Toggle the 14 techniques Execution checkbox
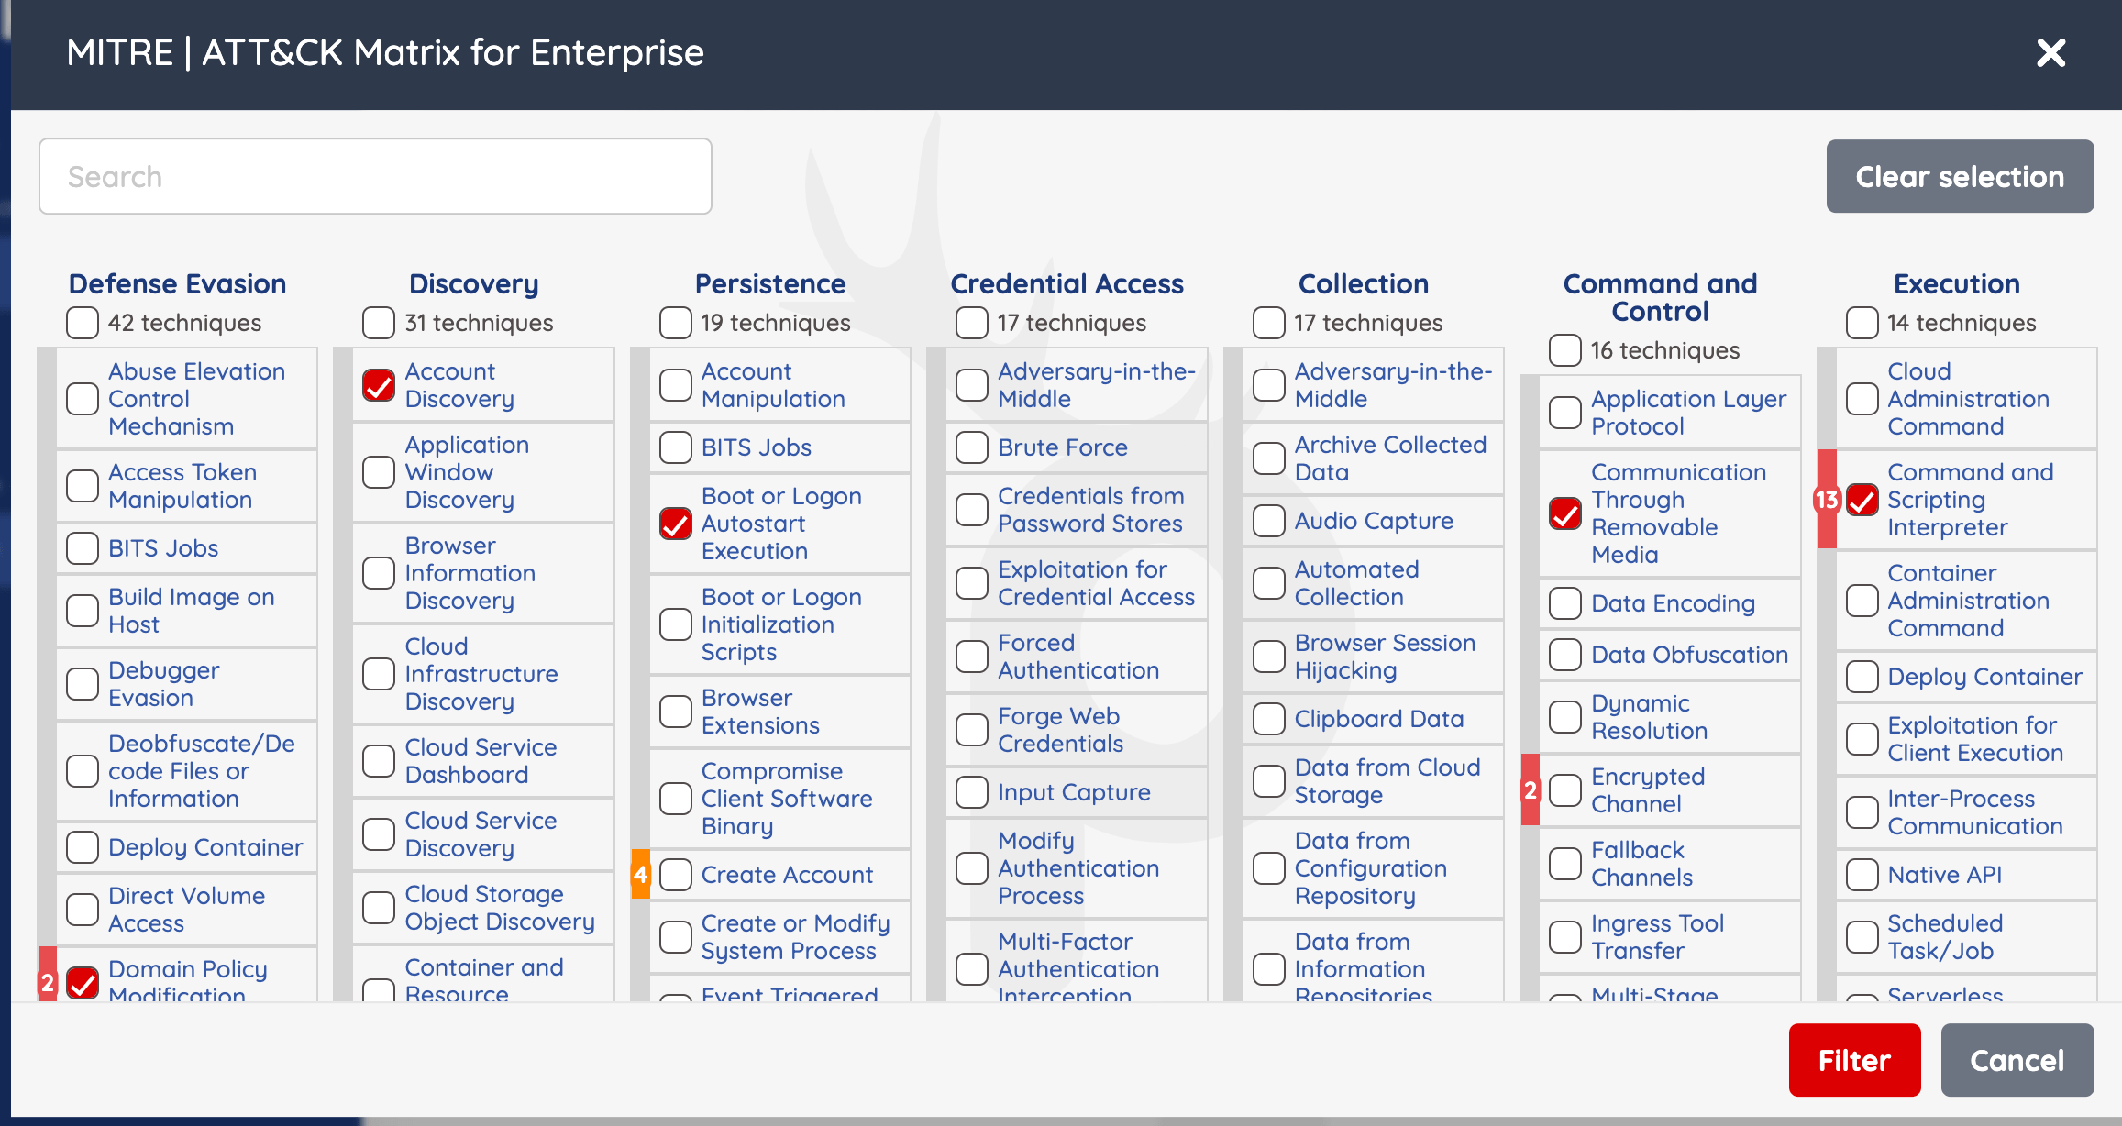The width and height of the screenshot is (2122, 1126). click(1862, 323)
